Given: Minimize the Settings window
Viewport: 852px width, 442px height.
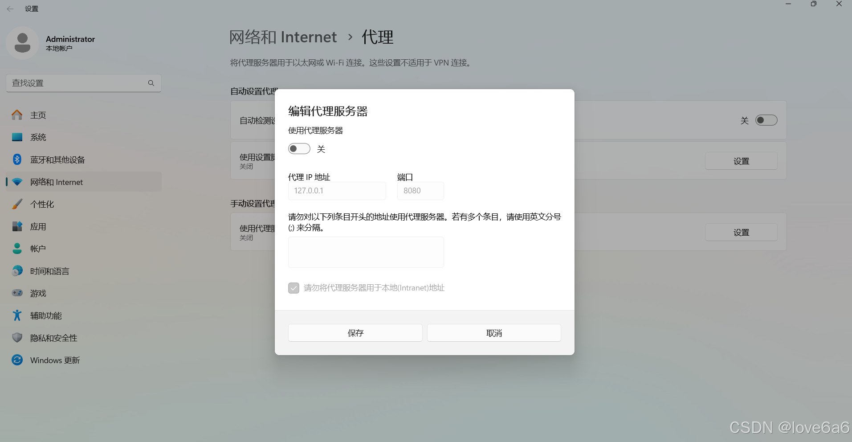Looking at the screenshot, I should pyautogui.click(x=788, y=4).
